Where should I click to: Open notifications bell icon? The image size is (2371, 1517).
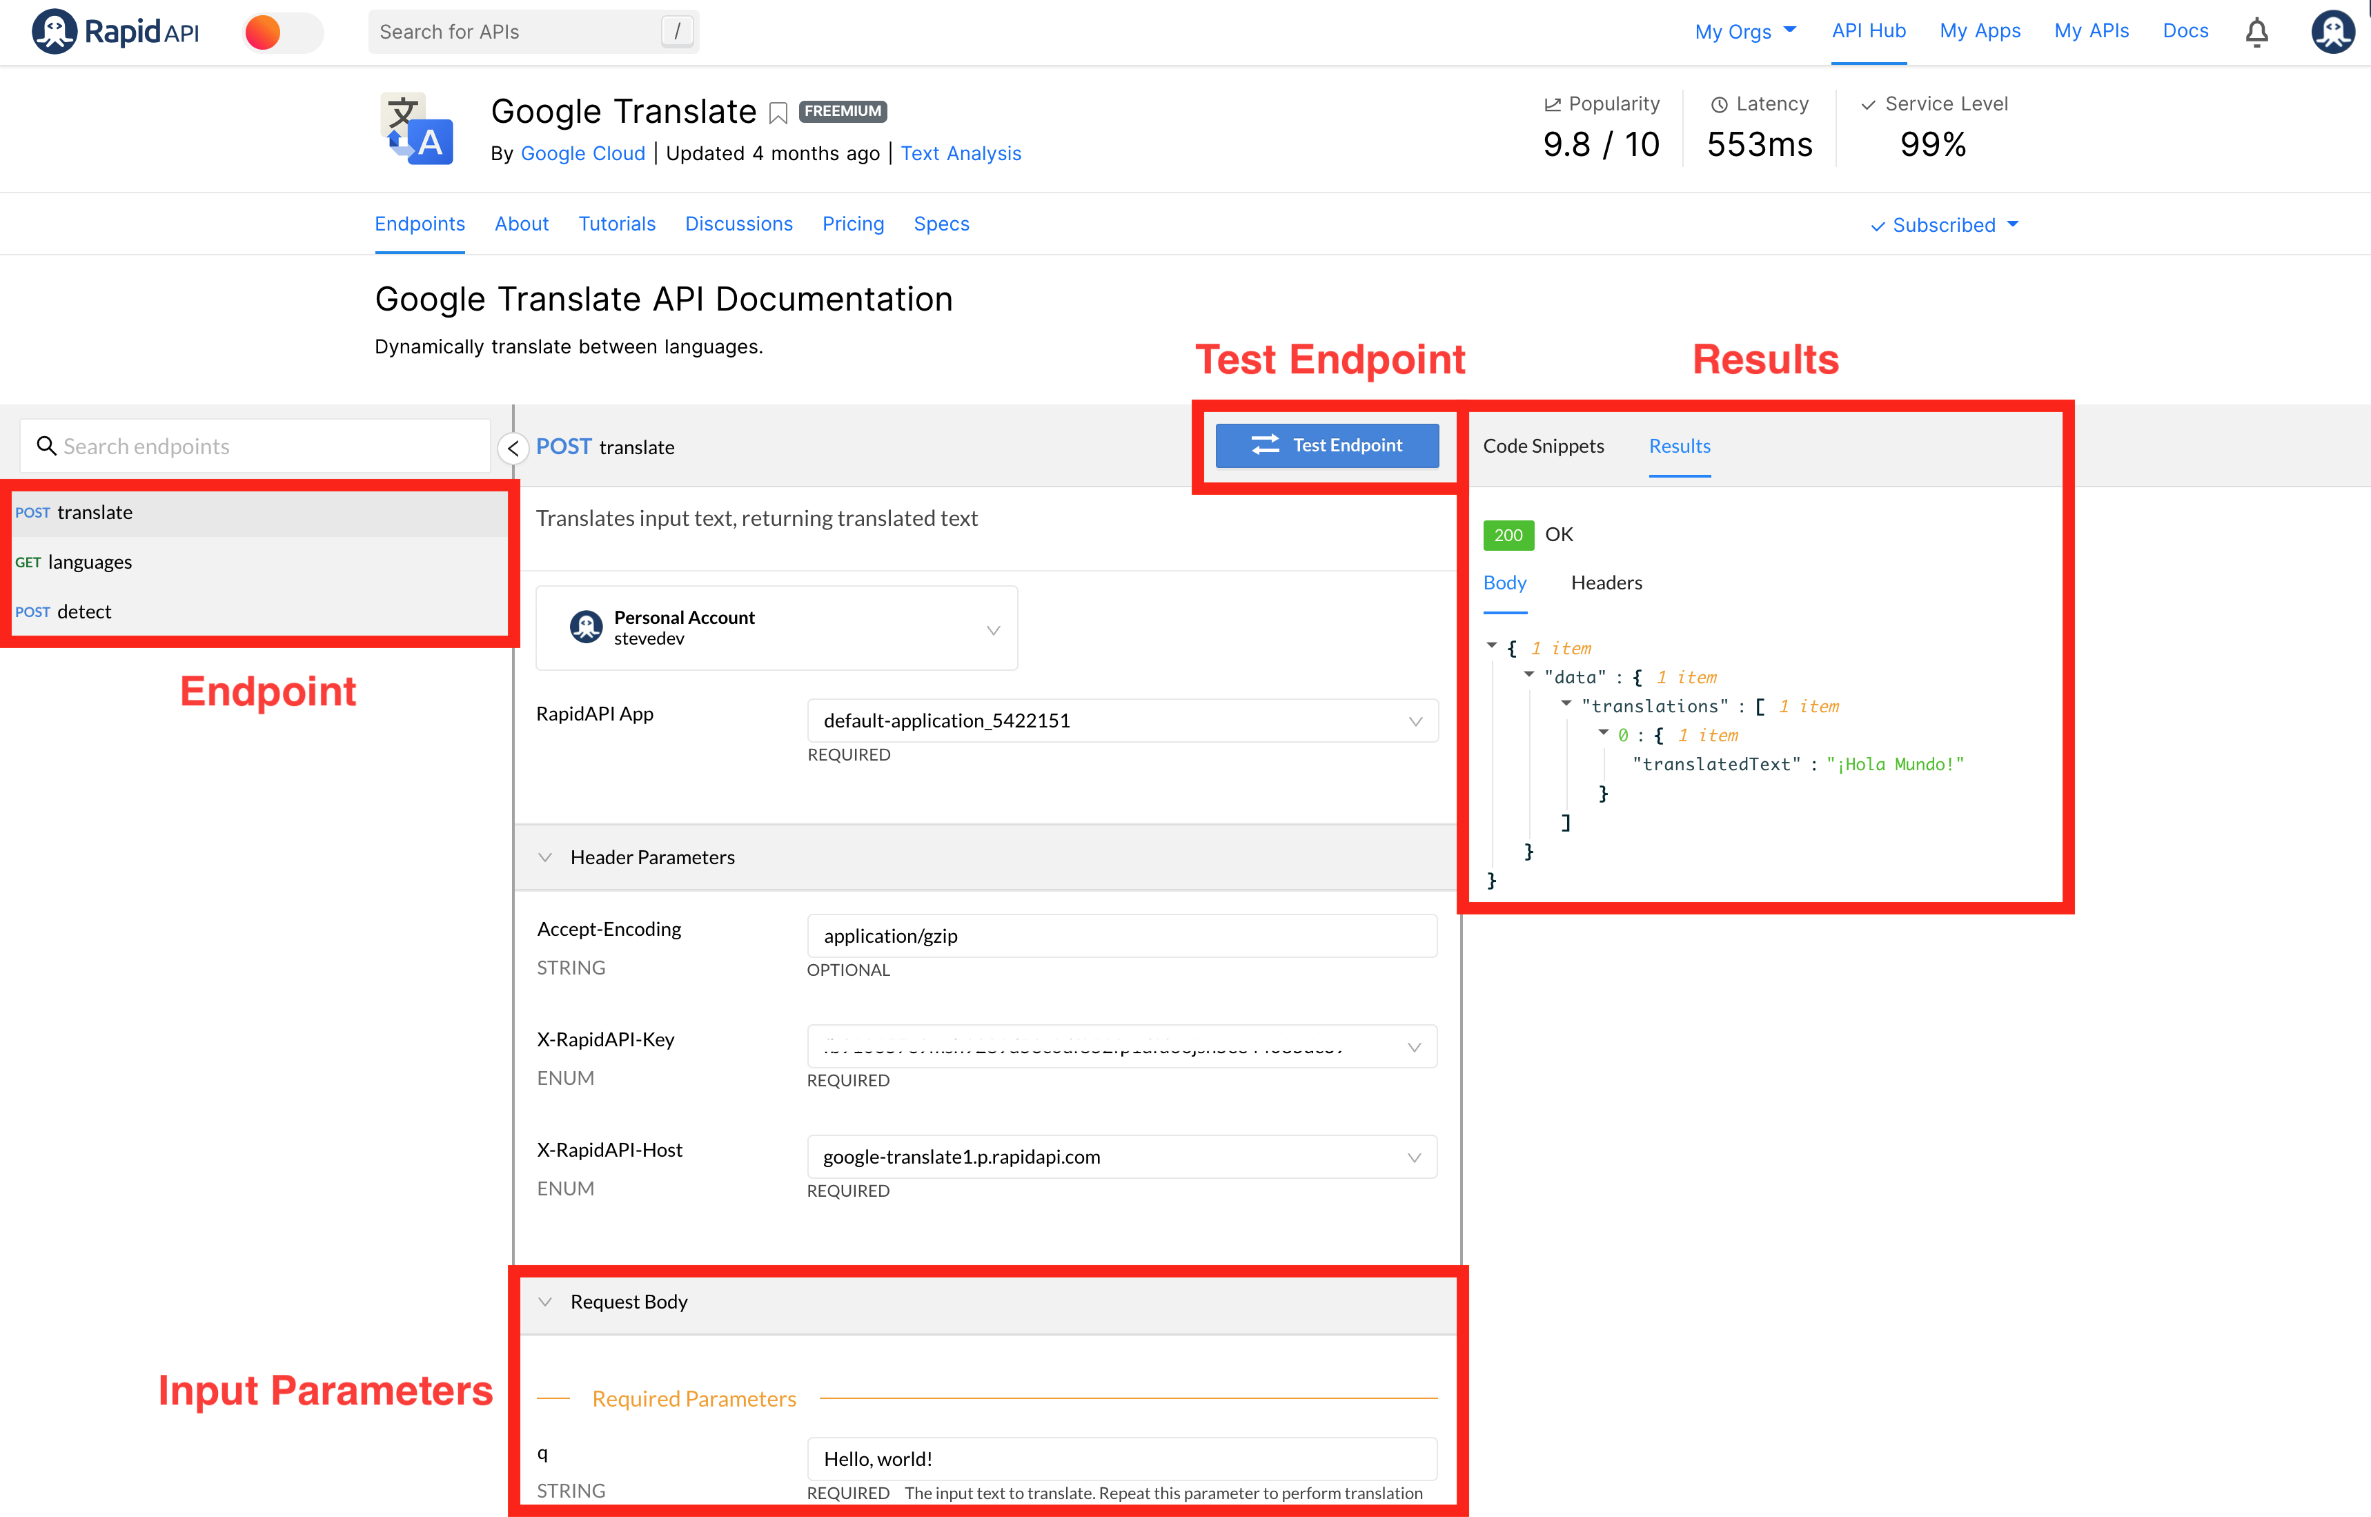coord(2256,32)
